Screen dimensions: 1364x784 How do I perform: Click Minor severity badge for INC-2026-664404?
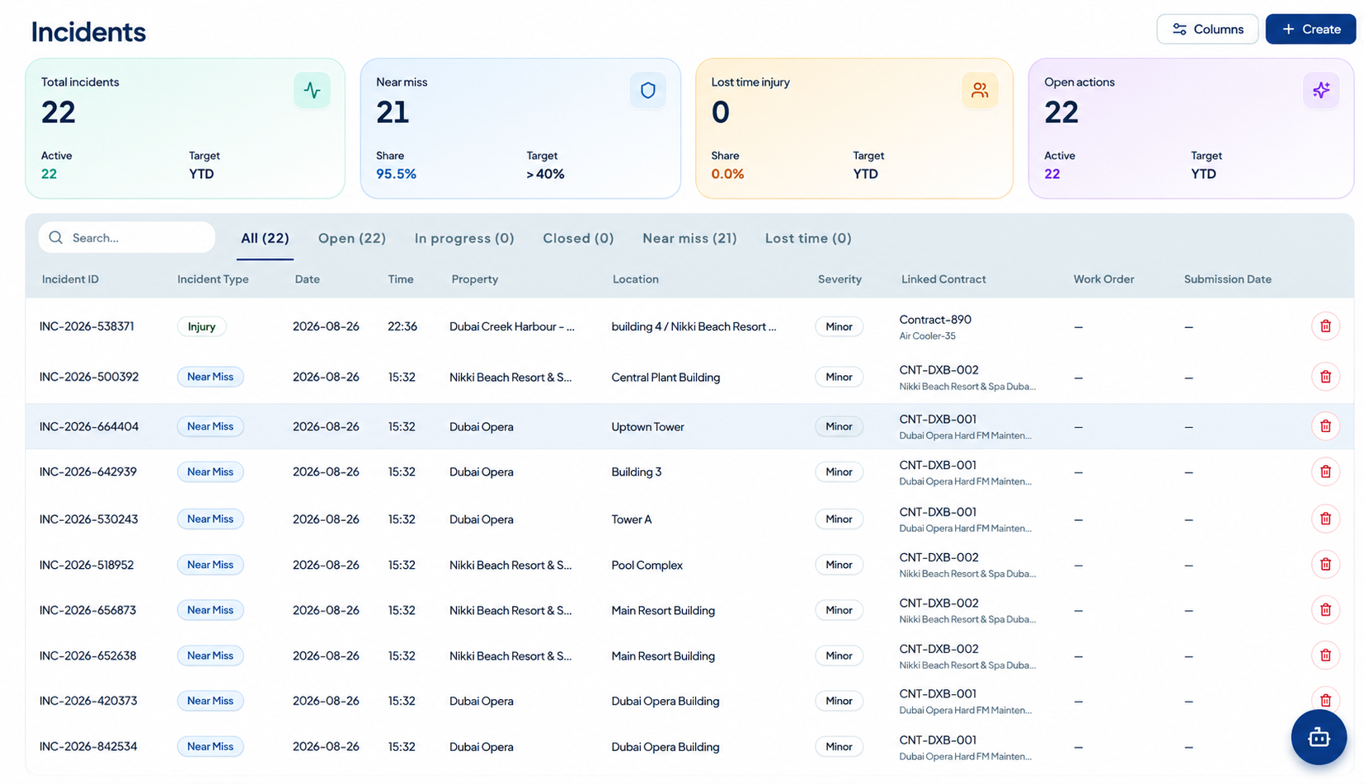pyautogui.click(x=839, y=426)
